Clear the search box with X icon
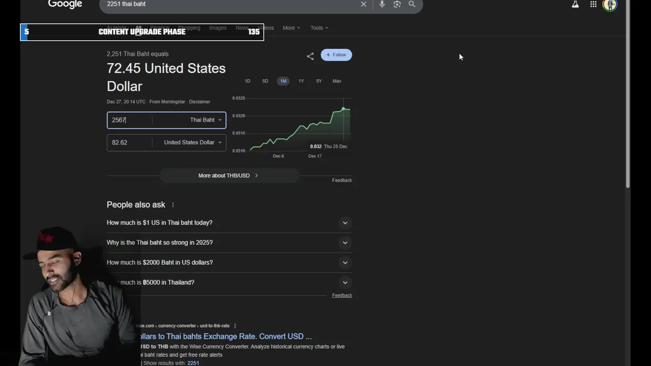The height and width of the screenshot is (366, 651). [363, 4]
